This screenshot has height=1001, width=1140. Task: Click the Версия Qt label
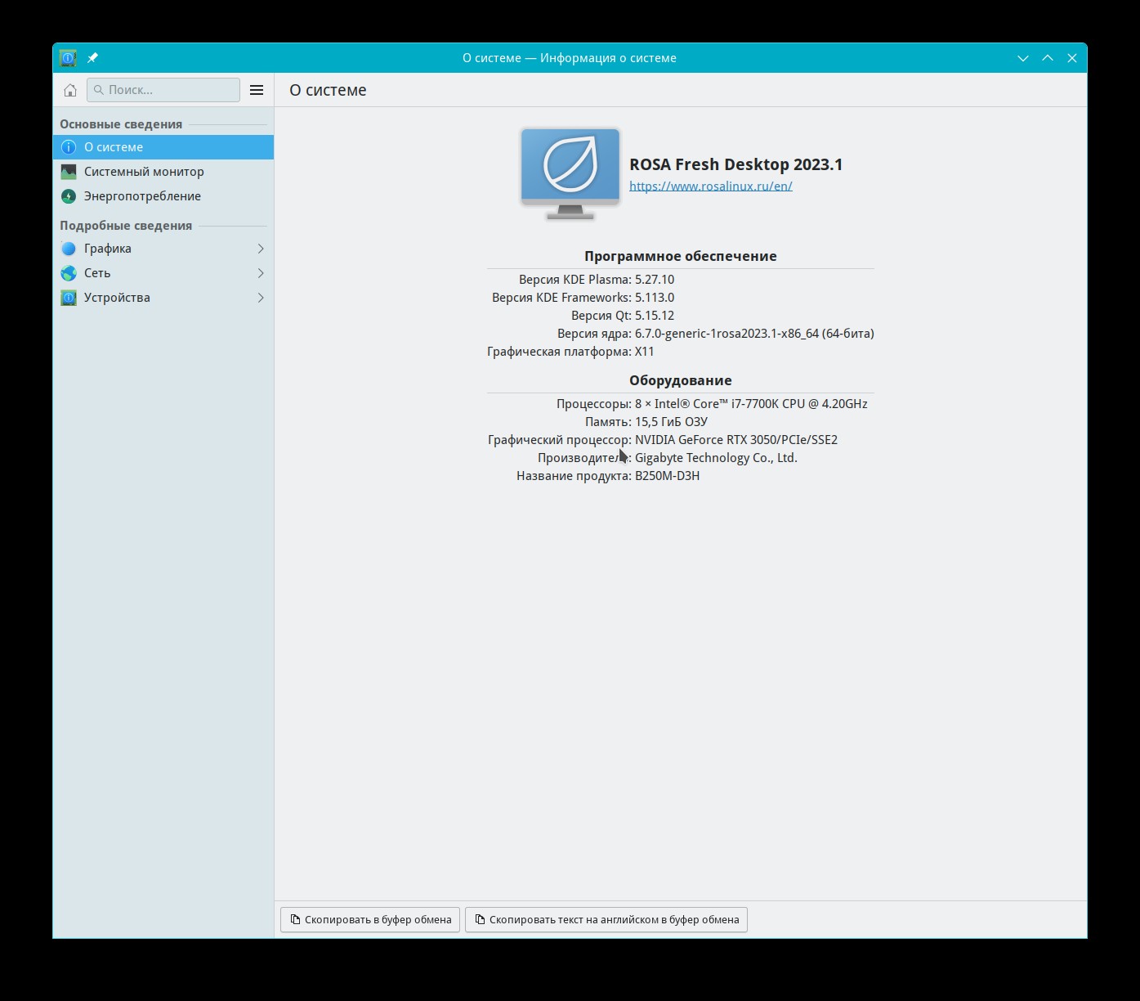(x=601, y=316)
